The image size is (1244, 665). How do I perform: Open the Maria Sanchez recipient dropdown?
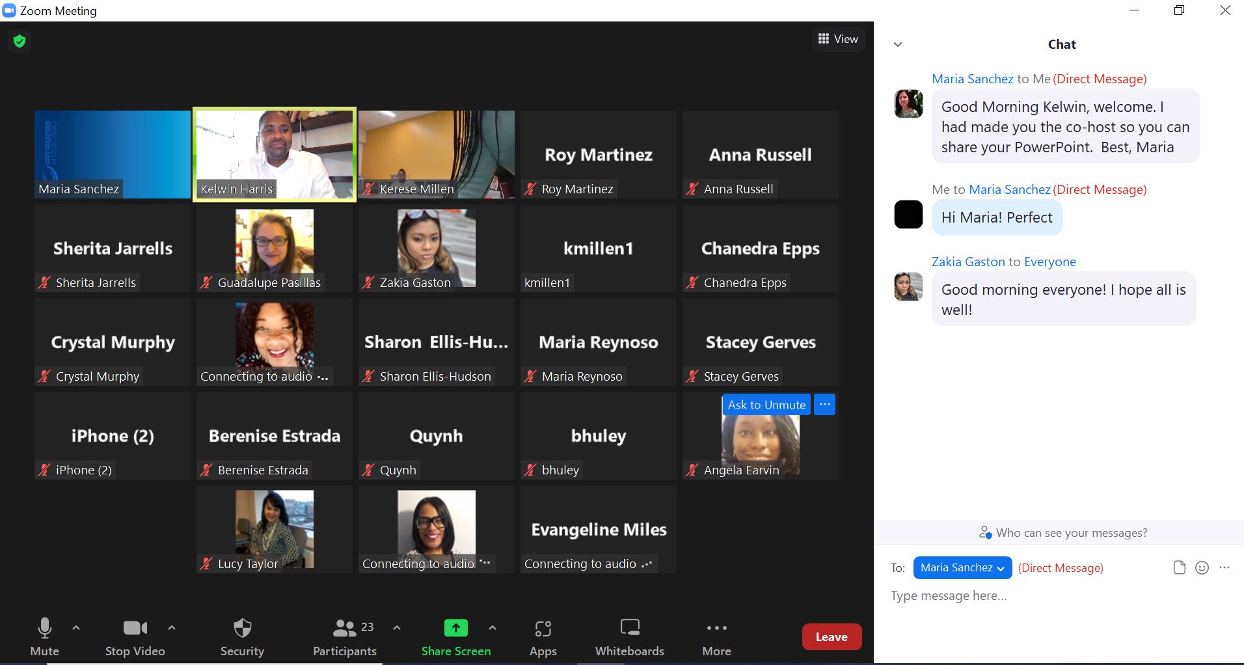point(962,568)
